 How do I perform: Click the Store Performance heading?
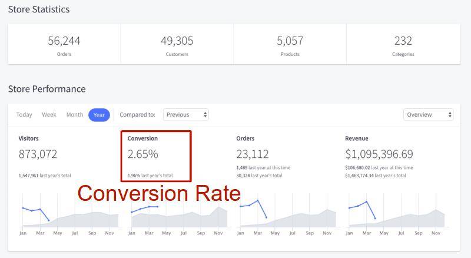coord(47,89)
